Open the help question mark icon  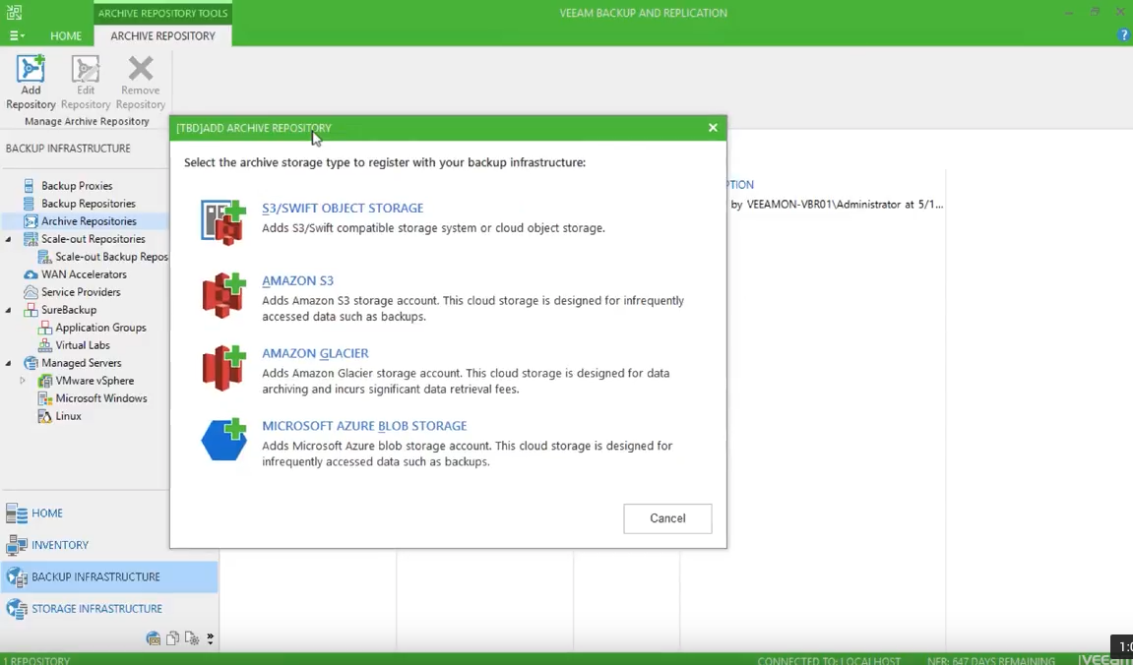click(x=1123, y=34)
